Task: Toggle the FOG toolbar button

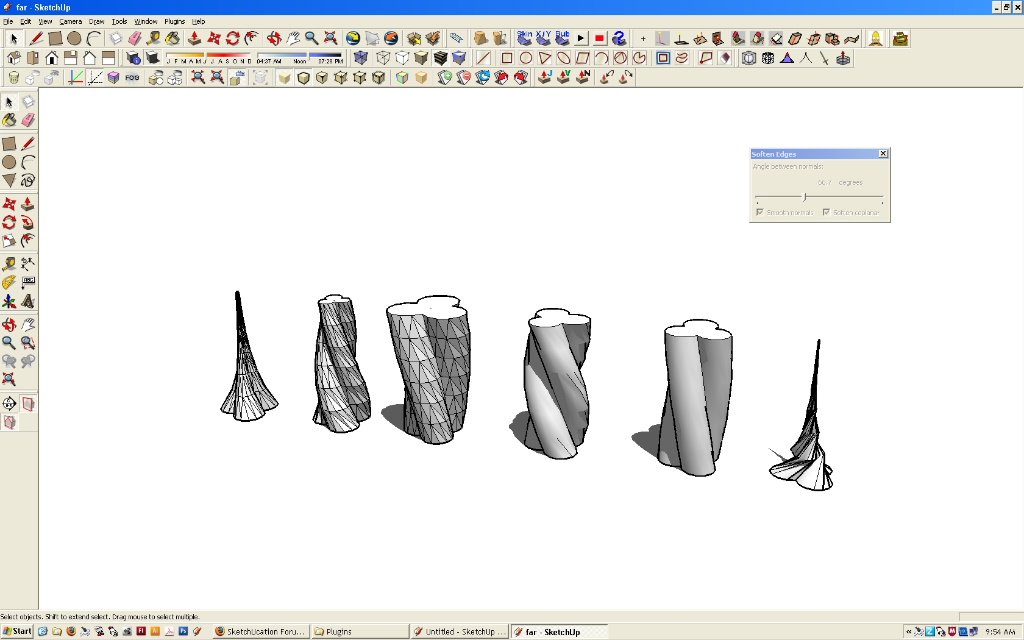Action: (x=132, y=77)
